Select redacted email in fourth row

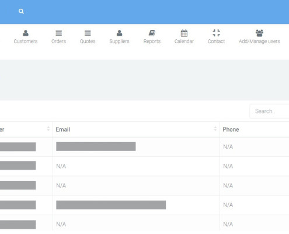[111, 205]
